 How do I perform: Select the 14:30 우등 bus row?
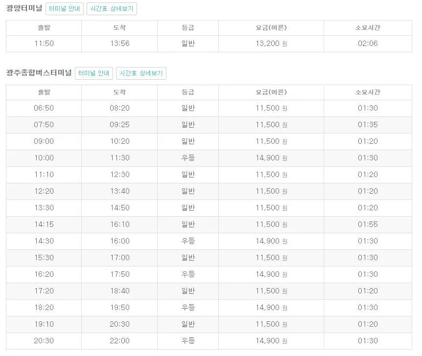tap(44, 241)
